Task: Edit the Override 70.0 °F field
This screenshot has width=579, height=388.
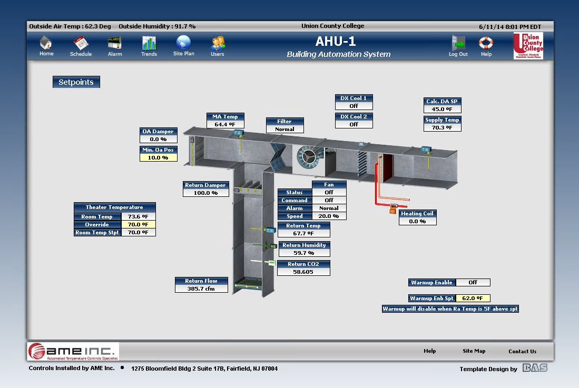Action: click(139, 224)
